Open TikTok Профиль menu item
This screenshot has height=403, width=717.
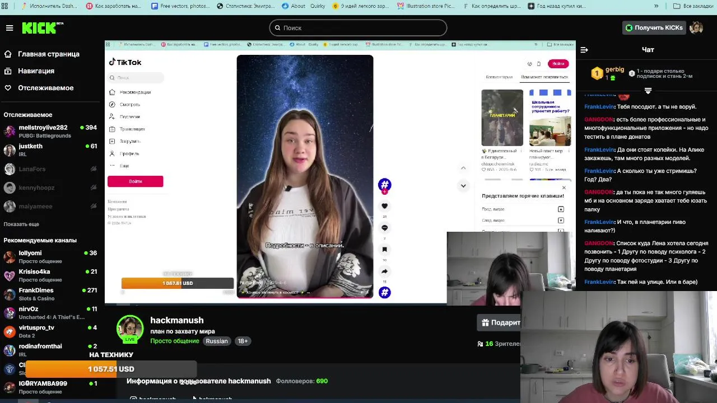(x=124, y=153)
